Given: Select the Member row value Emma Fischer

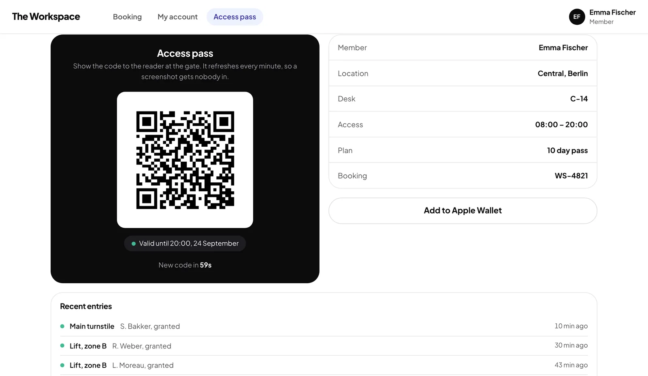Looking at the screenshot, I should tap(563, 47).
